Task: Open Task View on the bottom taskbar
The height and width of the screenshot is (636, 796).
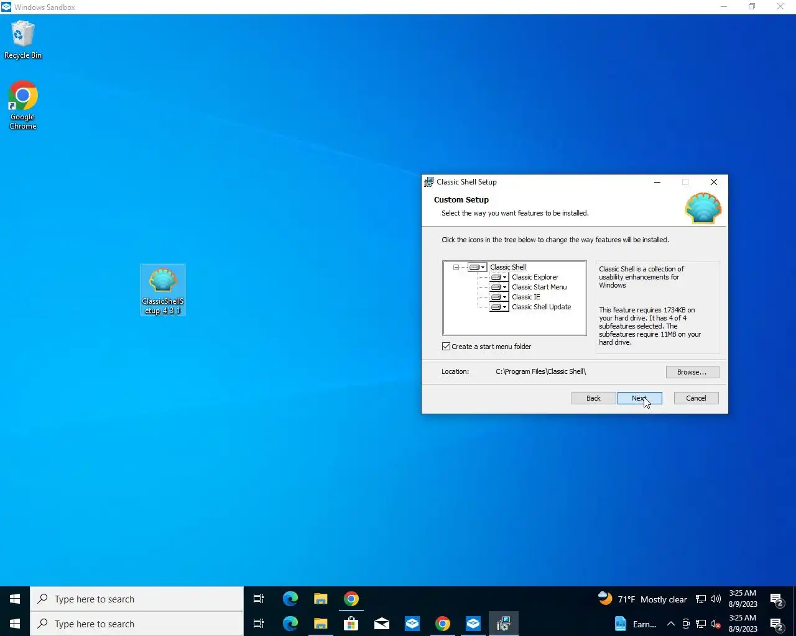Action: [259, 624]
